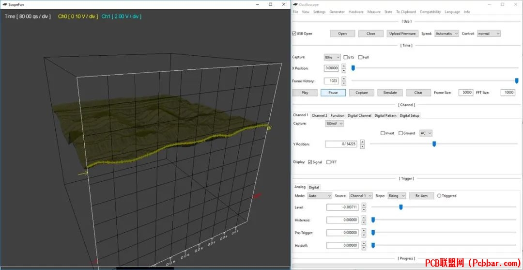This screenshot has height=270, width=523.
Task: Open the Measure menu
Action: 374,12
